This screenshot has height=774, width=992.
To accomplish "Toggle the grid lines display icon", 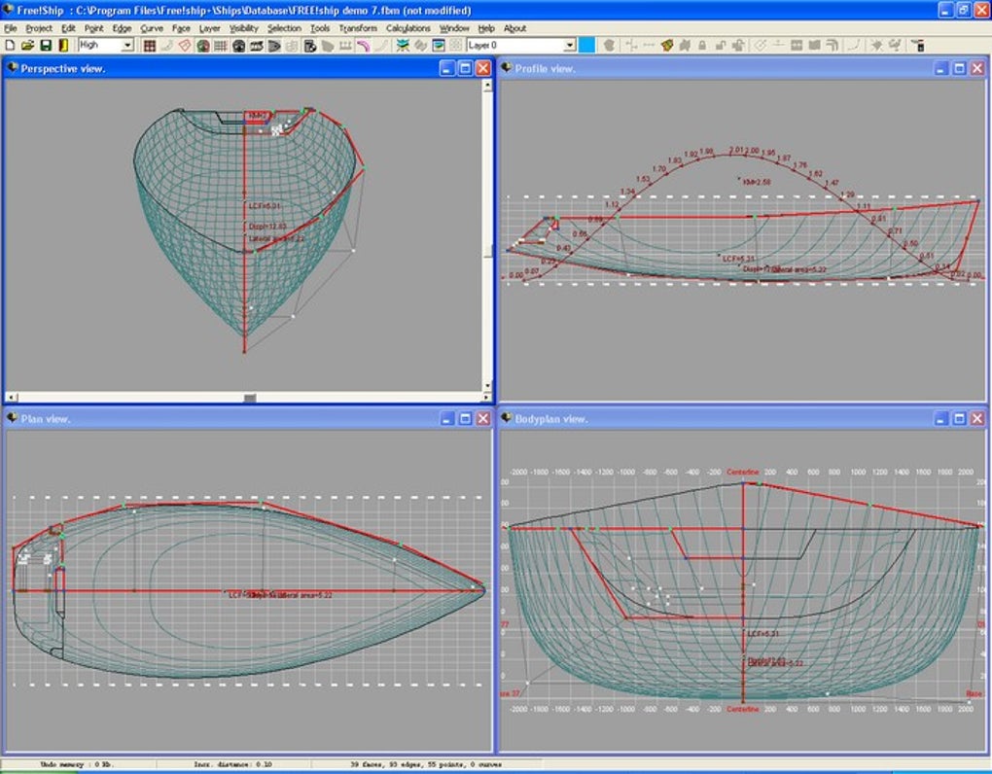I will (x=220, y=46).
